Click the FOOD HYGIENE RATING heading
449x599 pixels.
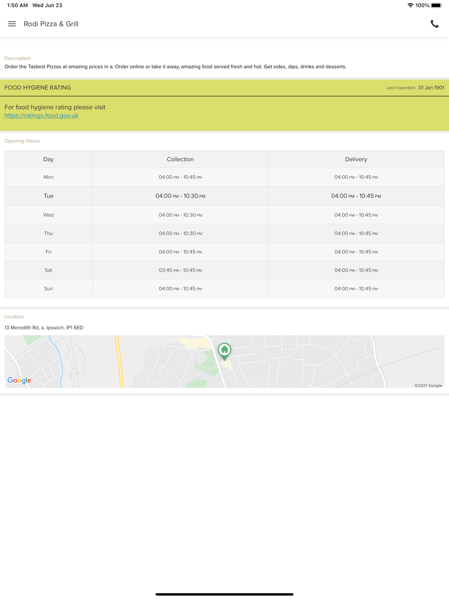click(38, 88)
